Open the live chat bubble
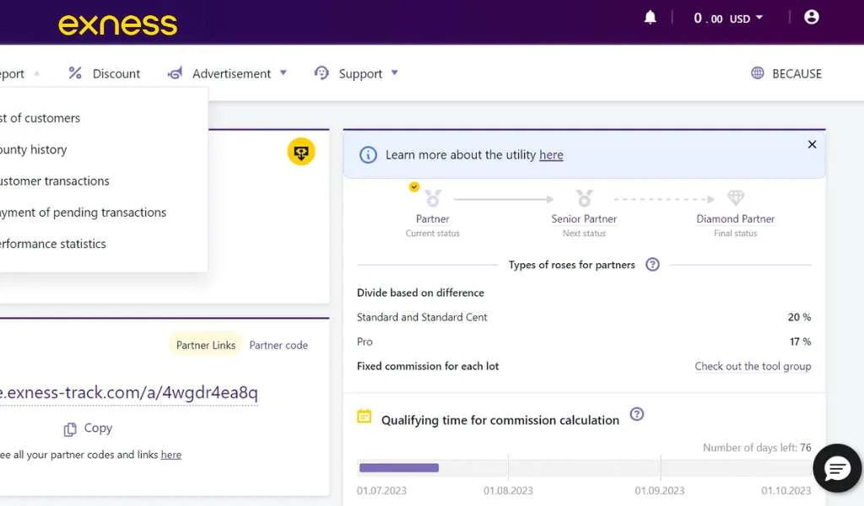Image resolution: width=864 pixels, height=506 pixels. [837, 468]
